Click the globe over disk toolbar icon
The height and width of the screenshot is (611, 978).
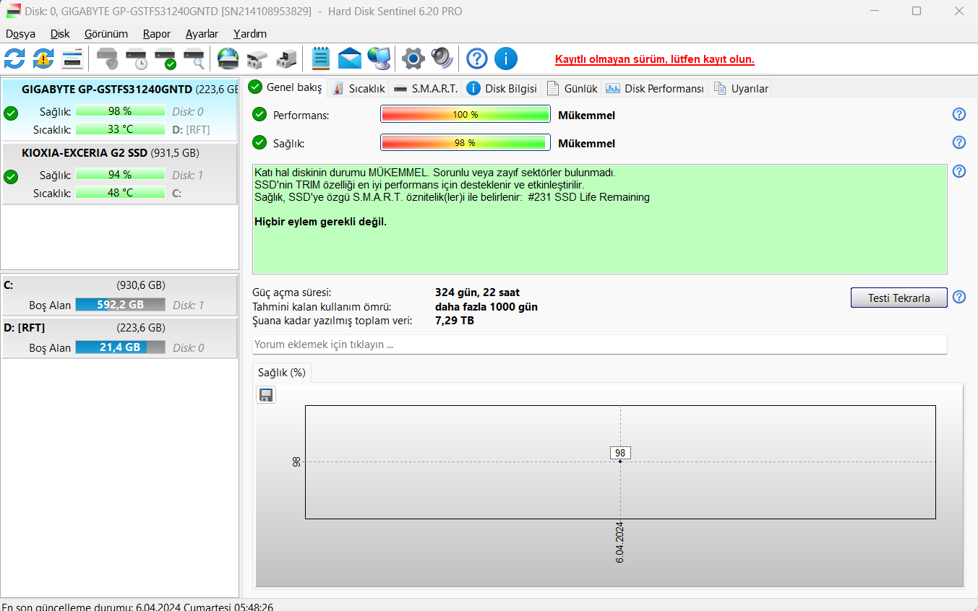click(228, 58)
